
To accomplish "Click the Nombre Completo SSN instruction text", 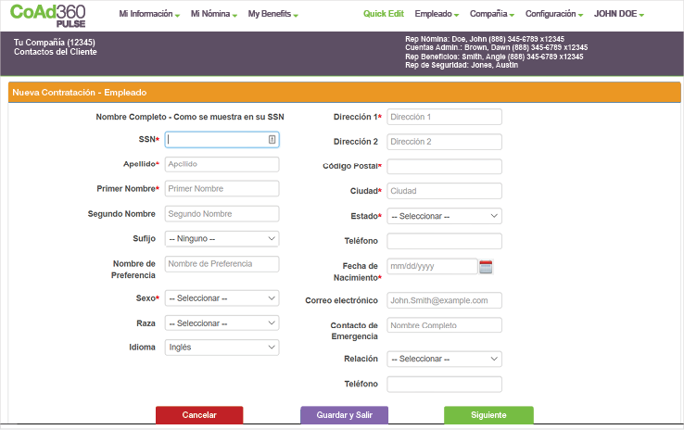I will 190,117.
